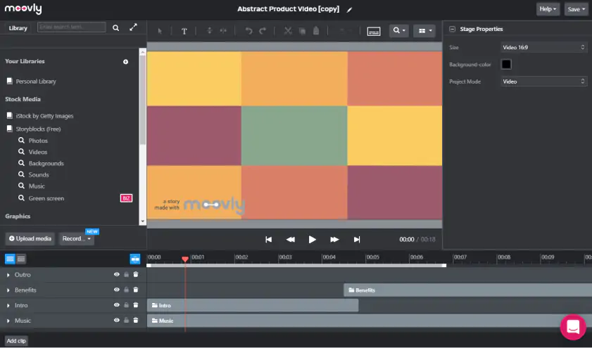Delete the Music clip
The width and height of the screenshot is (592, 348).
pos(136,320)
